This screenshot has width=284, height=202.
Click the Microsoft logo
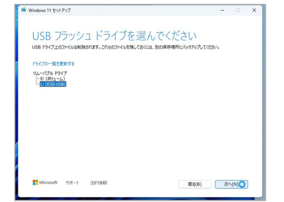point(45,183)
